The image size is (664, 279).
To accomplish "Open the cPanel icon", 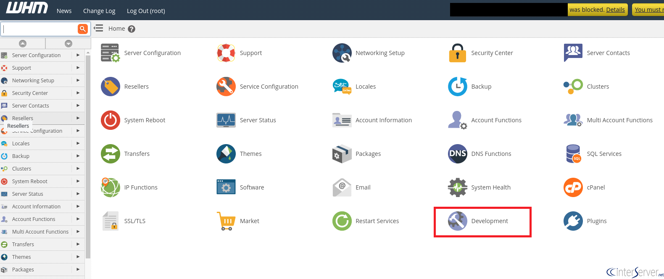I will (x=573, y=187).
